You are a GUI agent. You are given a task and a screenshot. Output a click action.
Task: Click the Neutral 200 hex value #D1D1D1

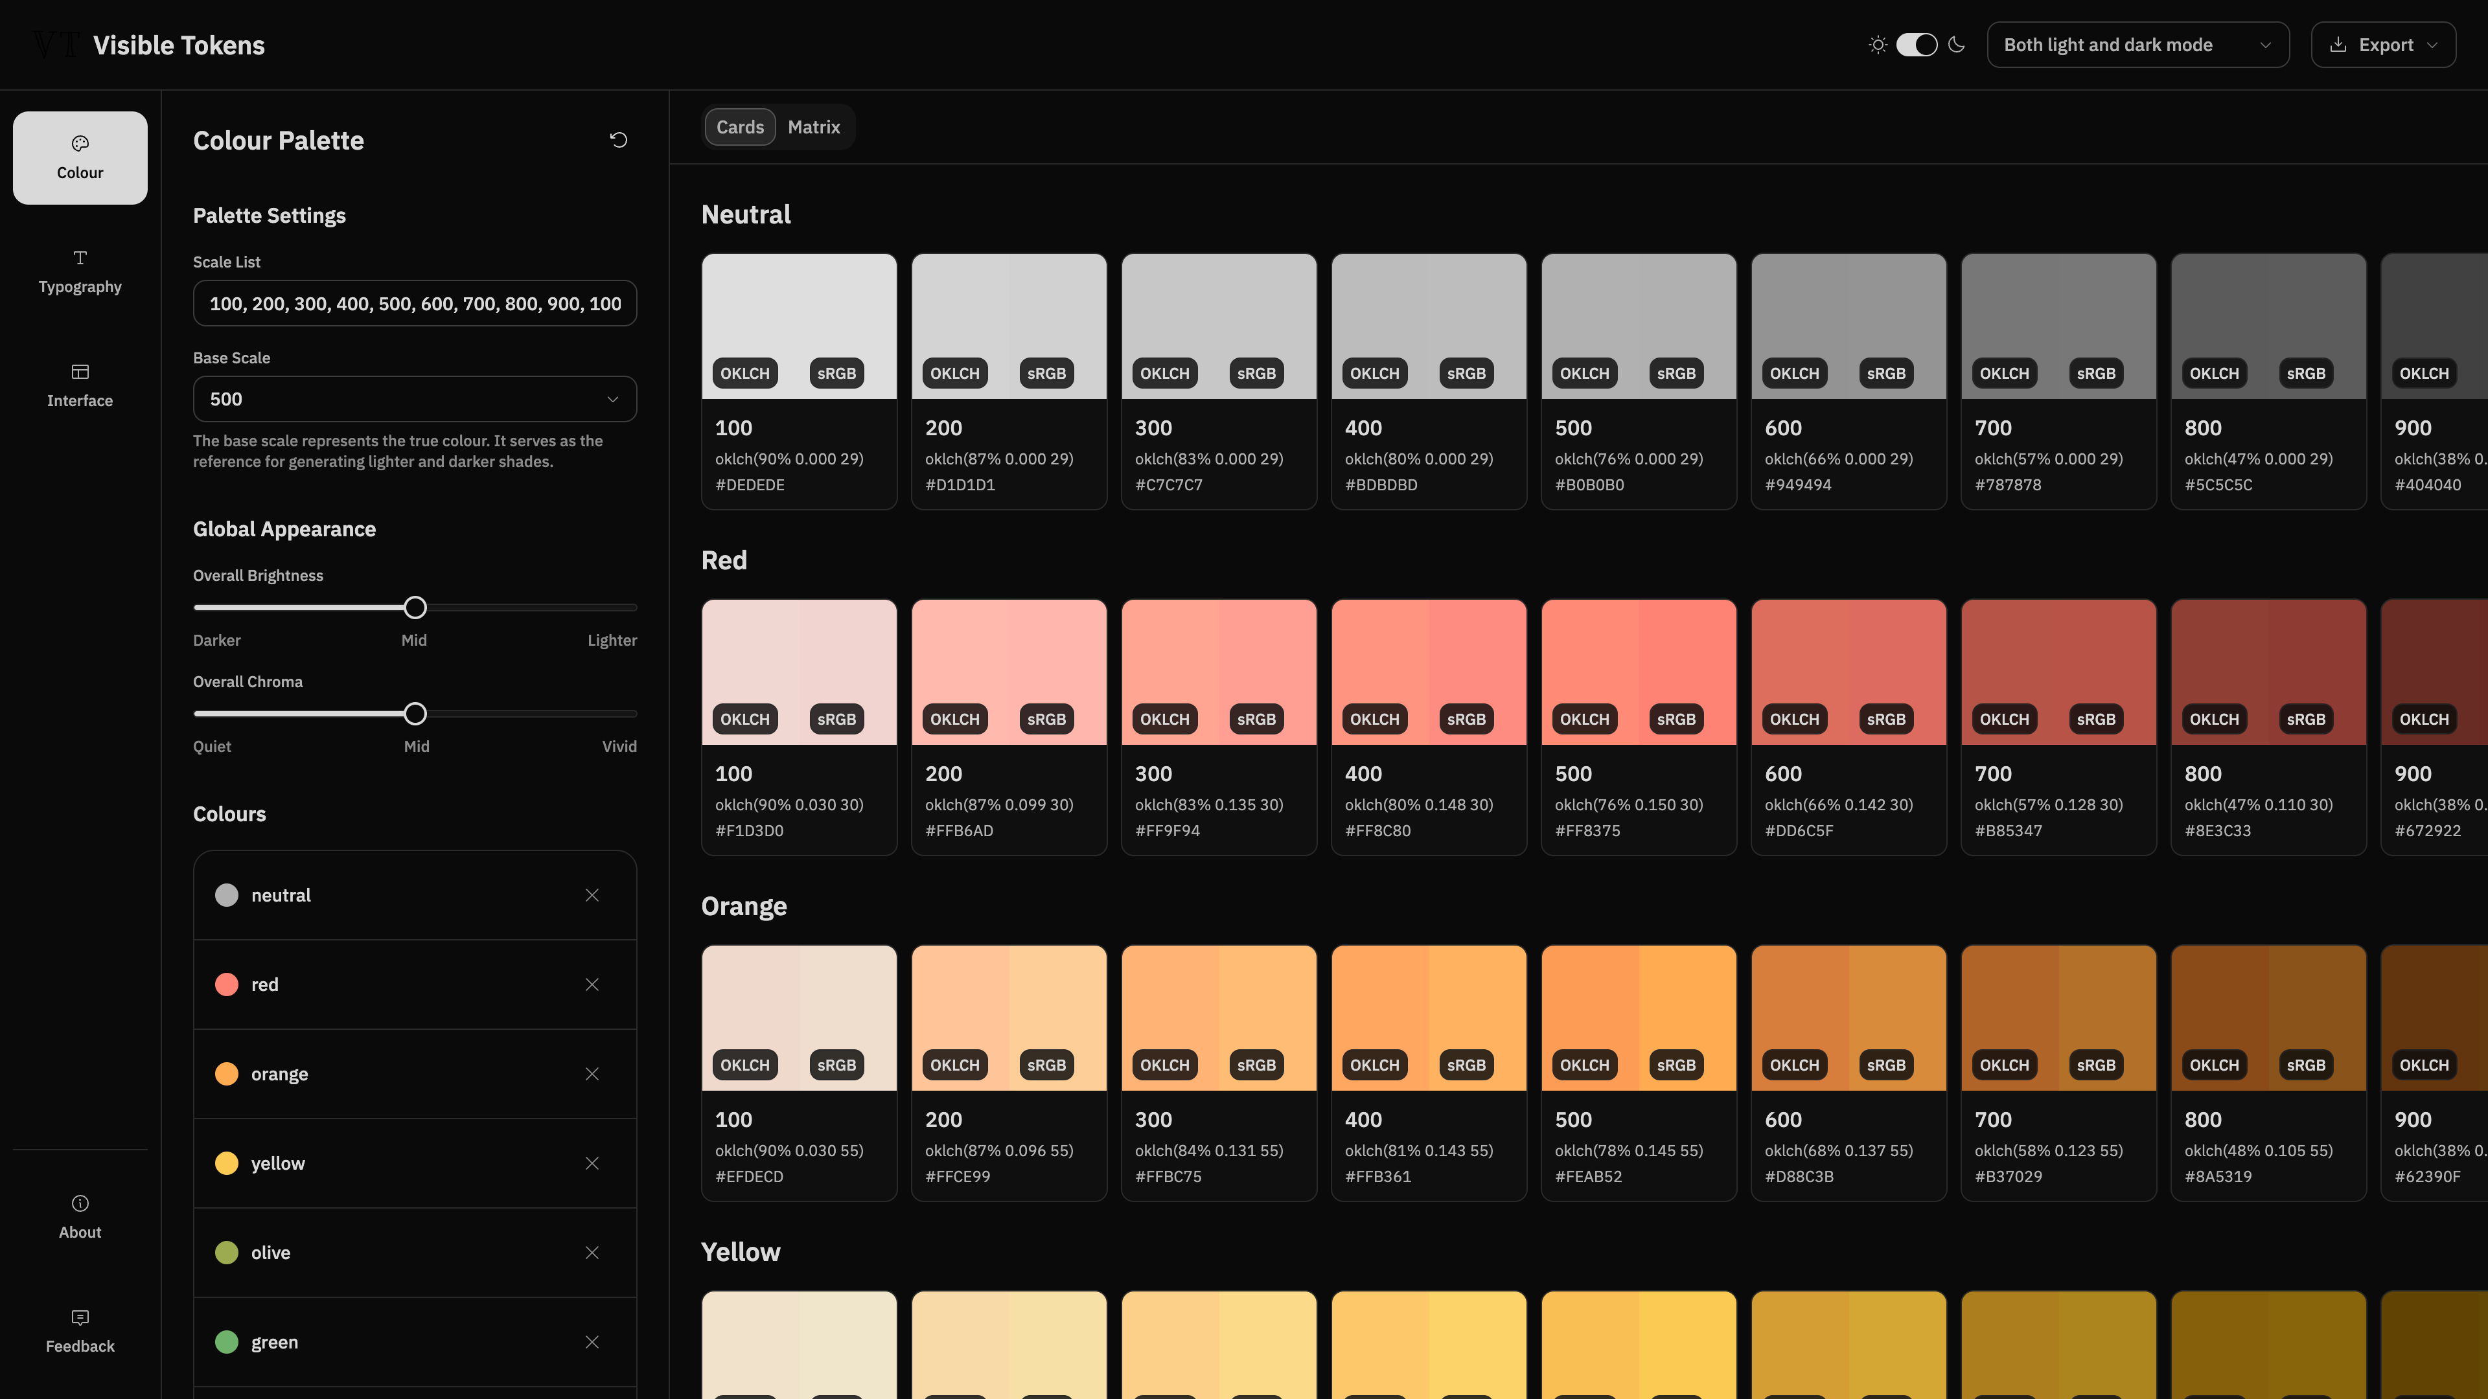pyautogui.click(x=959, y=484)
